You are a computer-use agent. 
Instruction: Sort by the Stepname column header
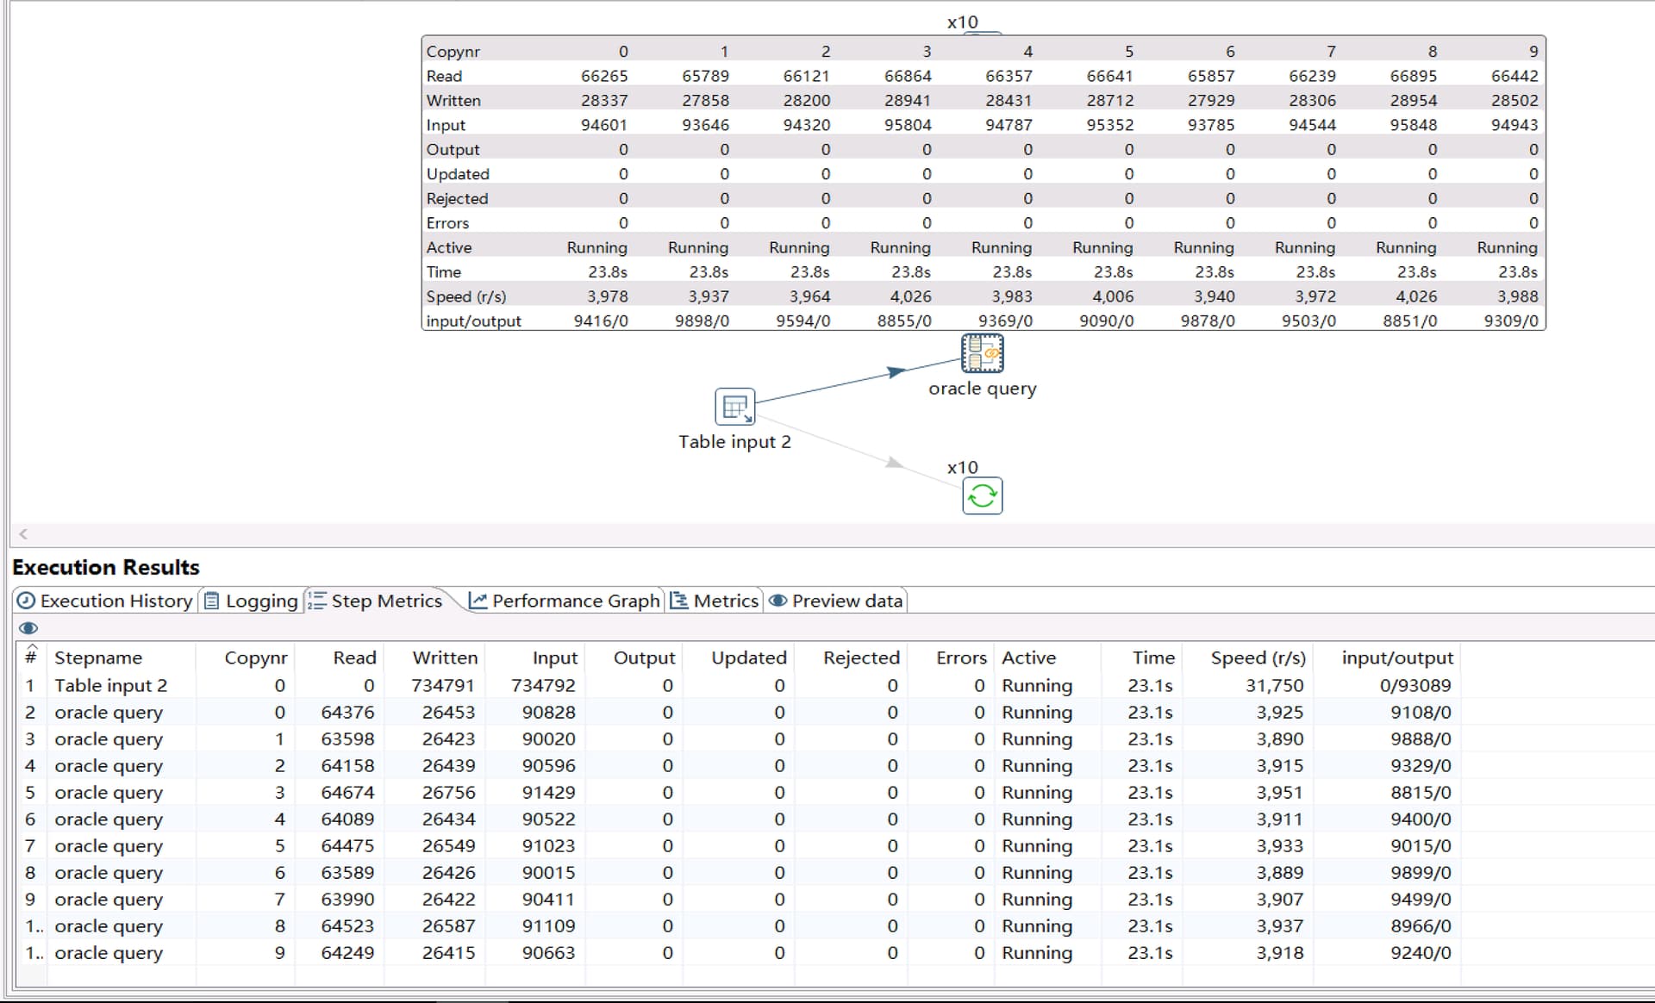[x=98, y=657]
